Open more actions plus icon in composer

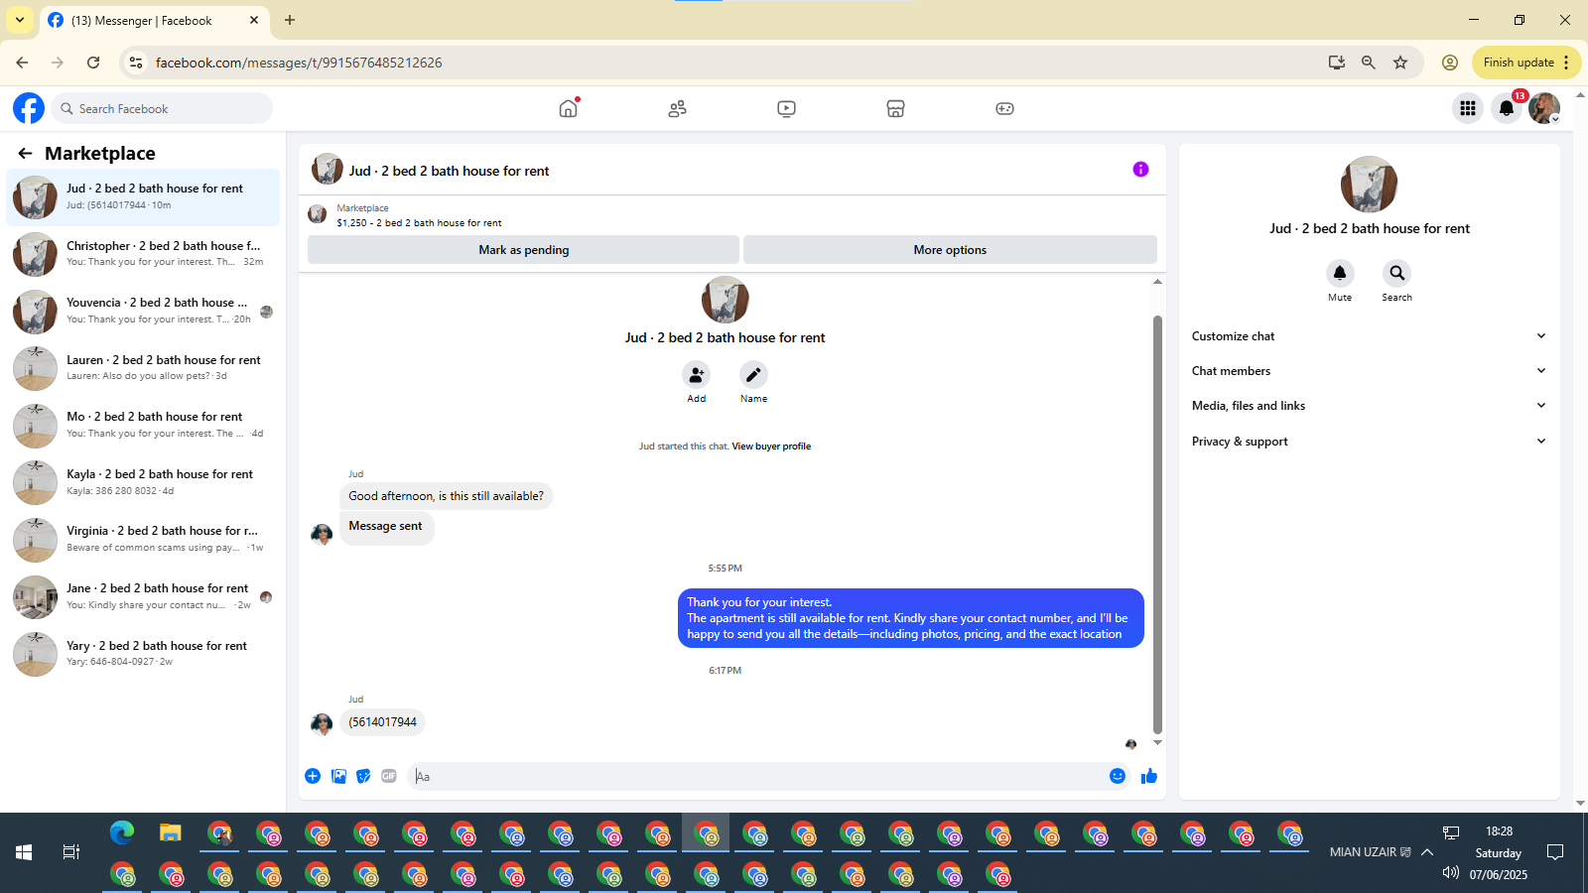tap(313, 776)
